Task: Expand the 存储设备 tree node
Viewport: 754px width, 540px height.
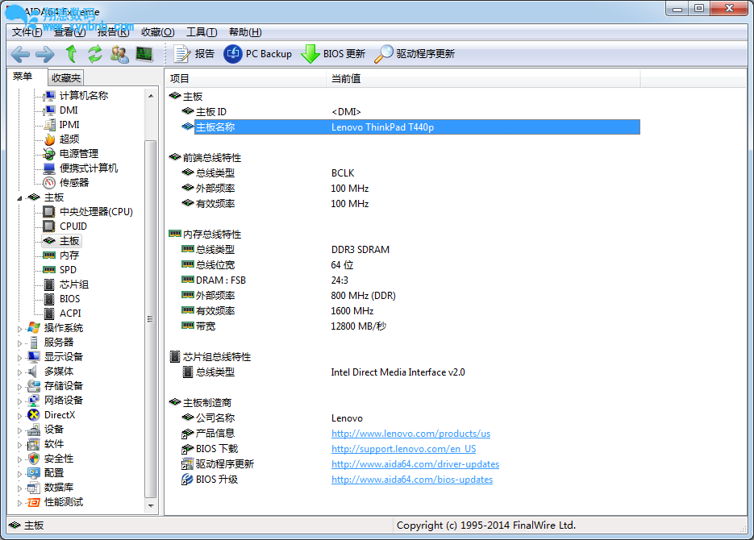Action: point(19,387)
